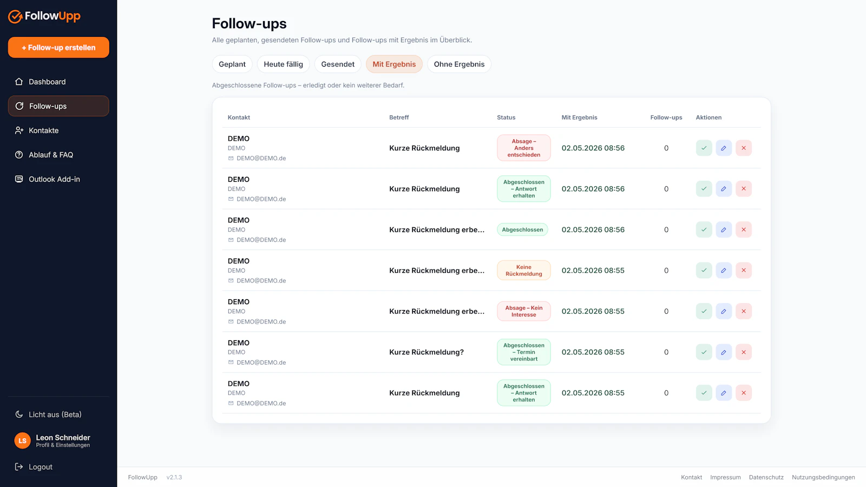
Task: Open Follow-ups in the sidebar
Action: coord(58,106)
